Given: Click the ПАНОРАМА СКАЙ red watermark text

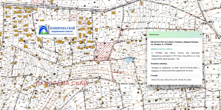Looking at the screenshot, I should 62,83.
